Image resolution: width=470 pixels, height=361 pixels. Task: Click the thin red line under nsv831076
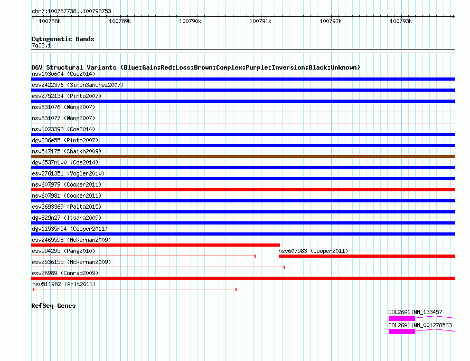point(243,112)
